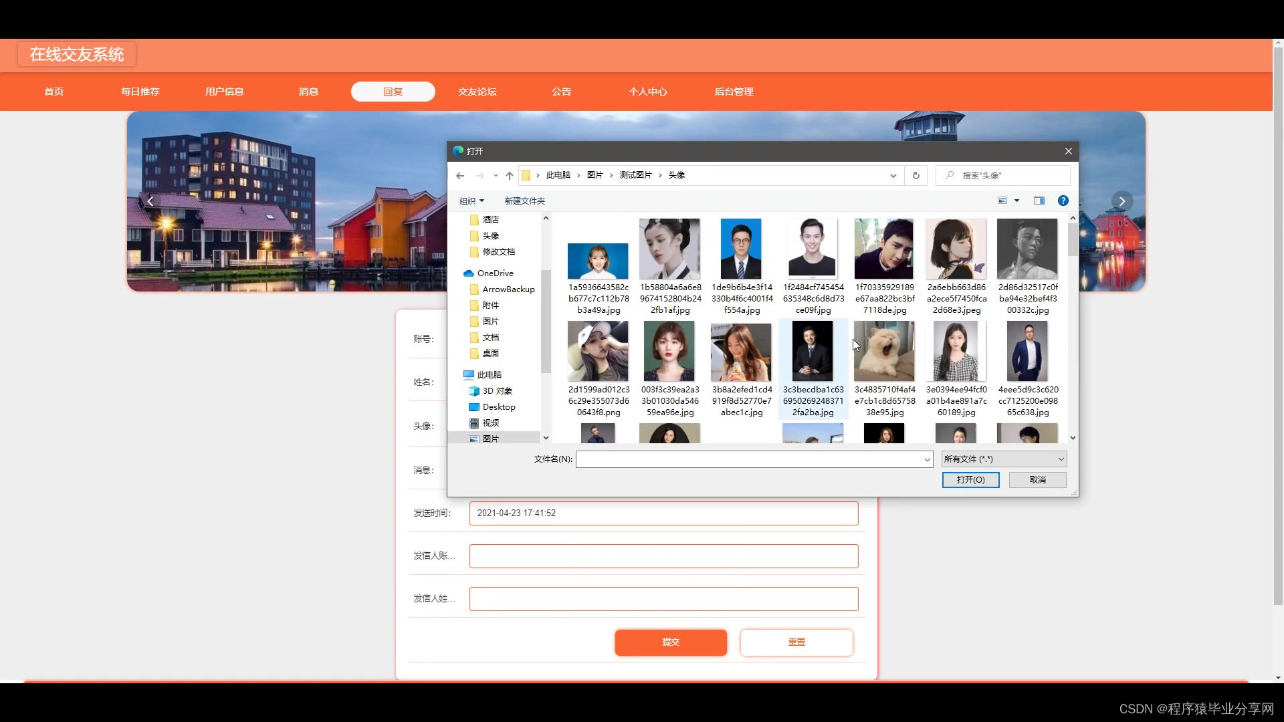Click the 打开(O) button
Viewport: 1284px width, 722px height.
(970, 480)
